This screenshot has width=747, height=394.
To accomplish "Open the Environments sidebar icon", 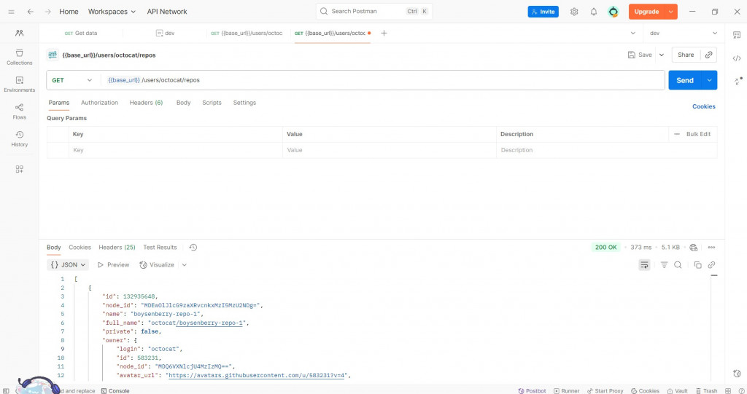I will click(20, 84).
